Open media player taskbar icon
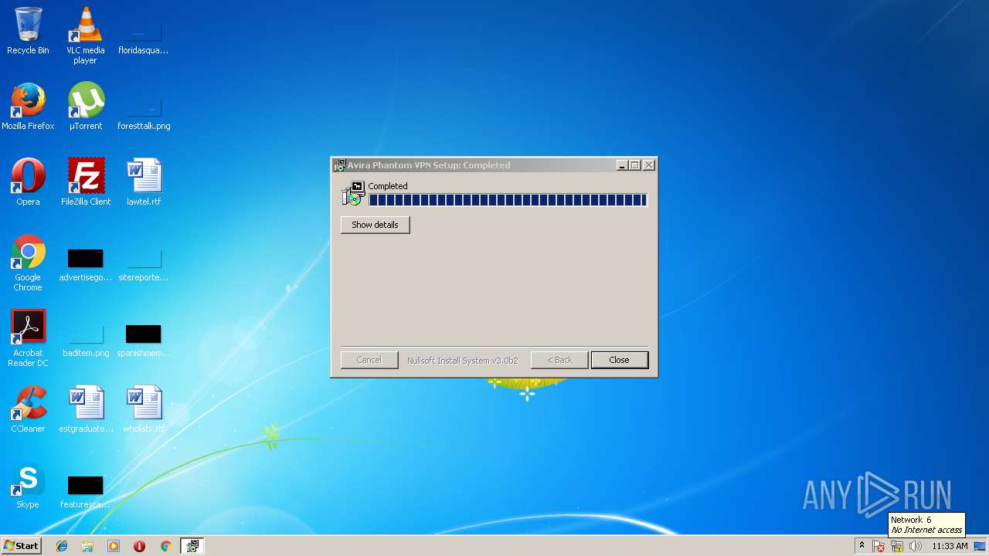Image resolution: width=989 pixels, height=556 pixels. click(x=114, y=546)
